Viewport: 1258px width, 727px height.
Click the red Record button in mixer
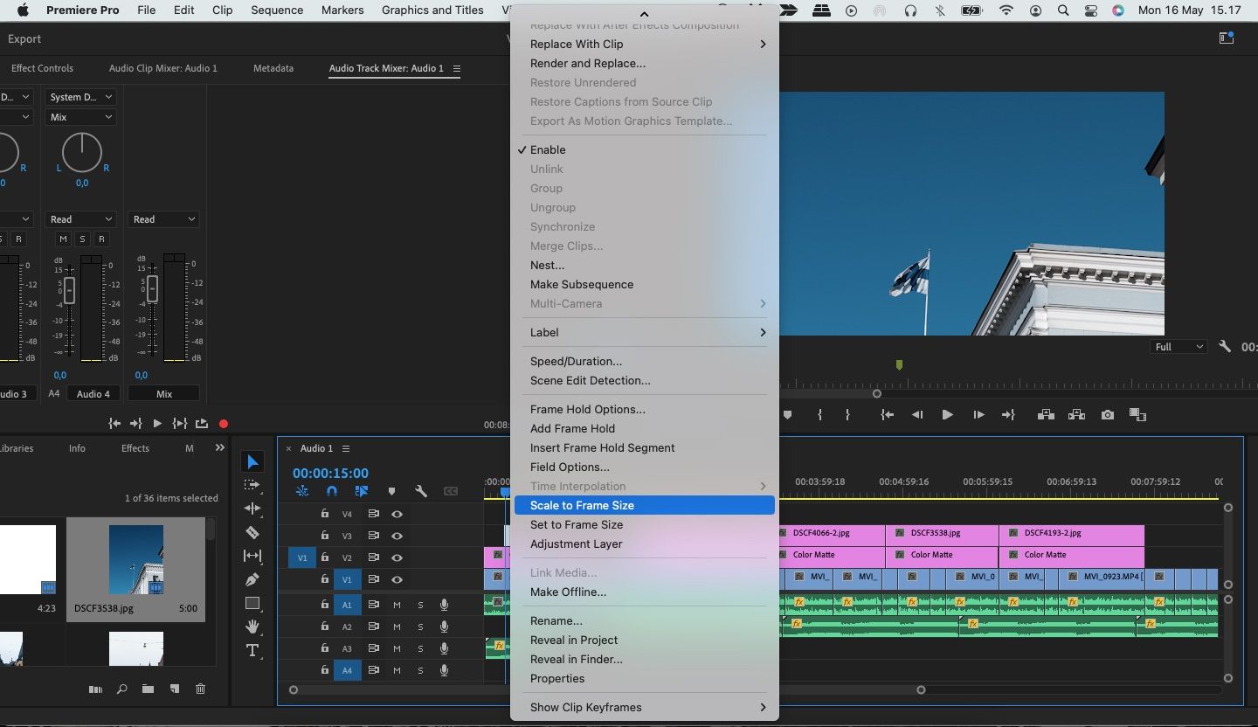pyautogui.click(x=224, y=424)
